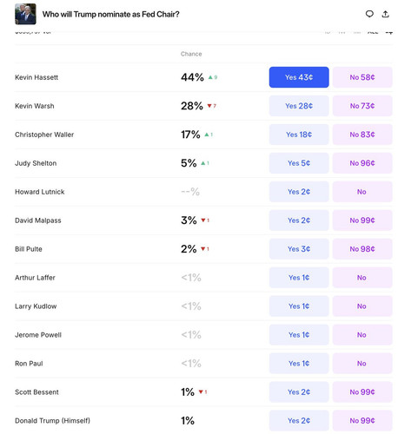
Task: Choose Yes 18¢ for Christopher Waller
Action: 299,135
